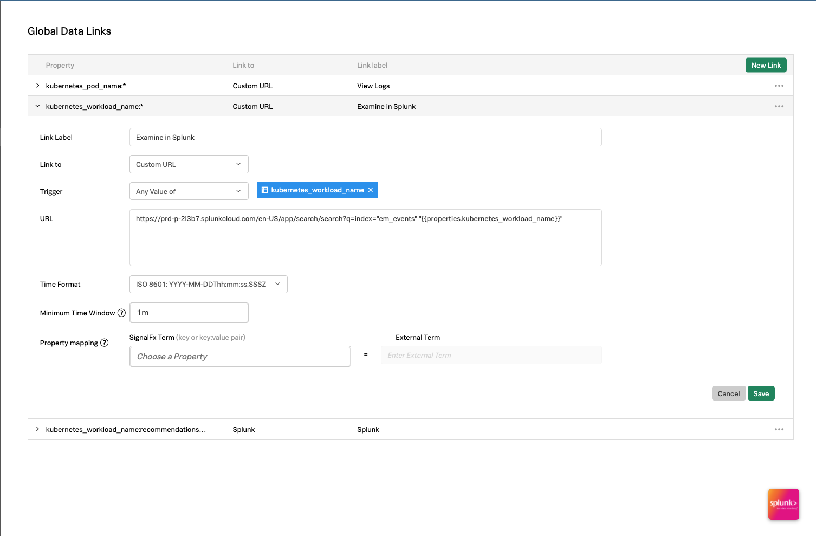
Task: Click the 'Property' column header
Action: (60, 65)
